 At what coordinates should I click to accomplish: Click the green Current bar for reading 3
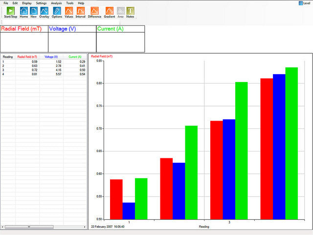tap(241, 150)
